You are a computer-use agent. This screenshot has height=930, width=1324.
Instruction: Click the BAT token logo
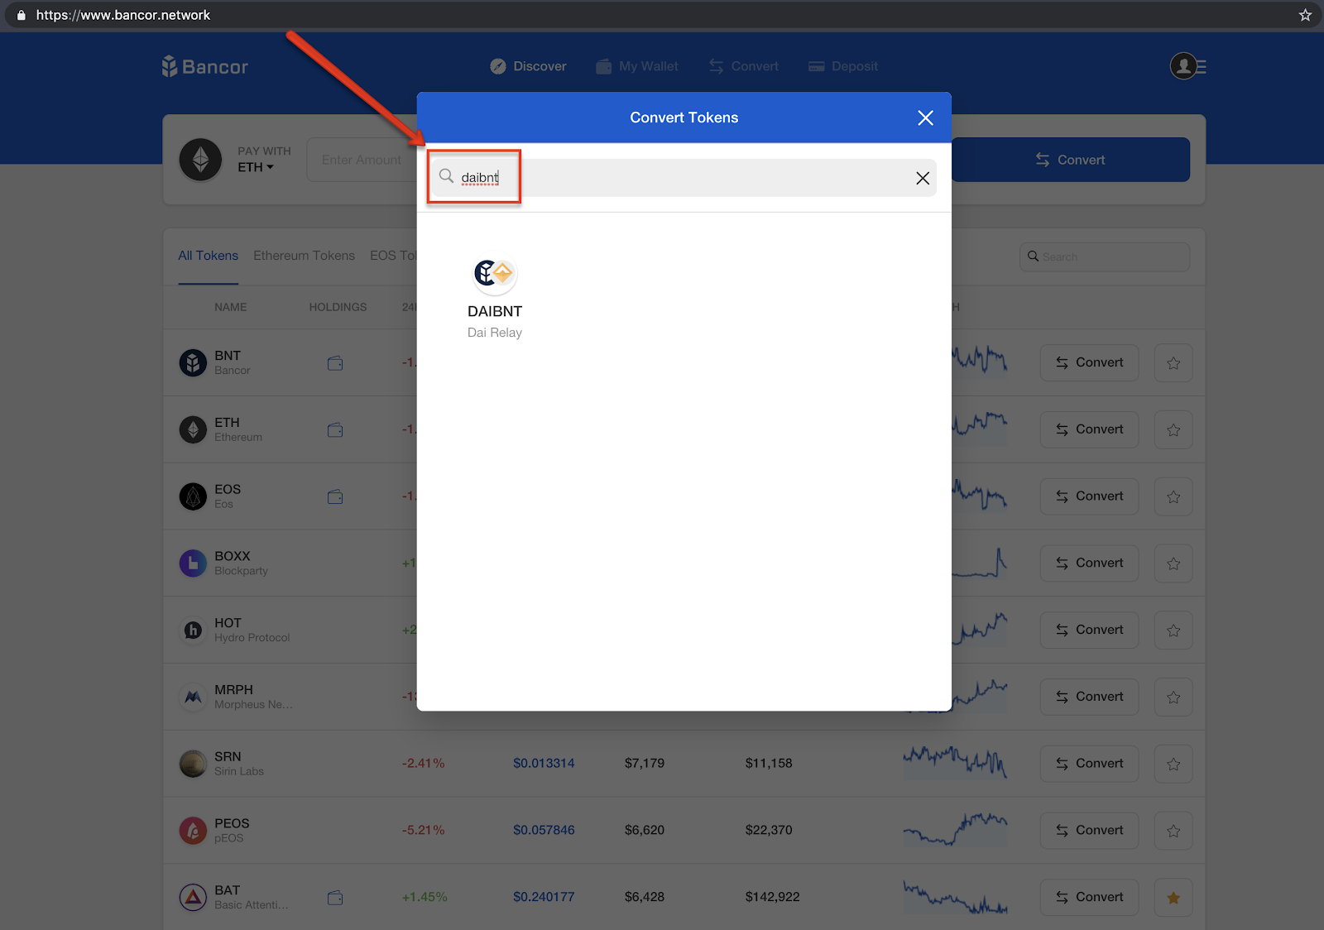click(193, 898)
